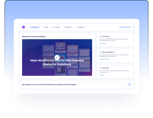The height and width of the screenshot is (118, 153).
Task: Select the Integrations tab
Action: click(80, 27)
